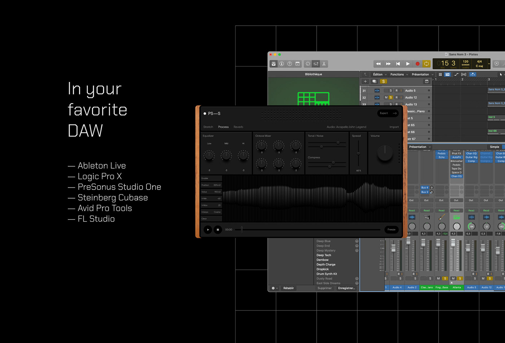Switch to the Reverb tab in PS—S
This screenshot has width=505, height=343.
pyautogui.click(x=238, y=127)
